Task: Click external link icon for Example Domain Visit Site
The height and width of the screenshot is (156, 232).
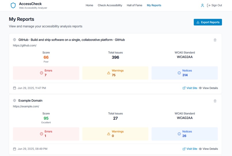Action: (184, 149)
